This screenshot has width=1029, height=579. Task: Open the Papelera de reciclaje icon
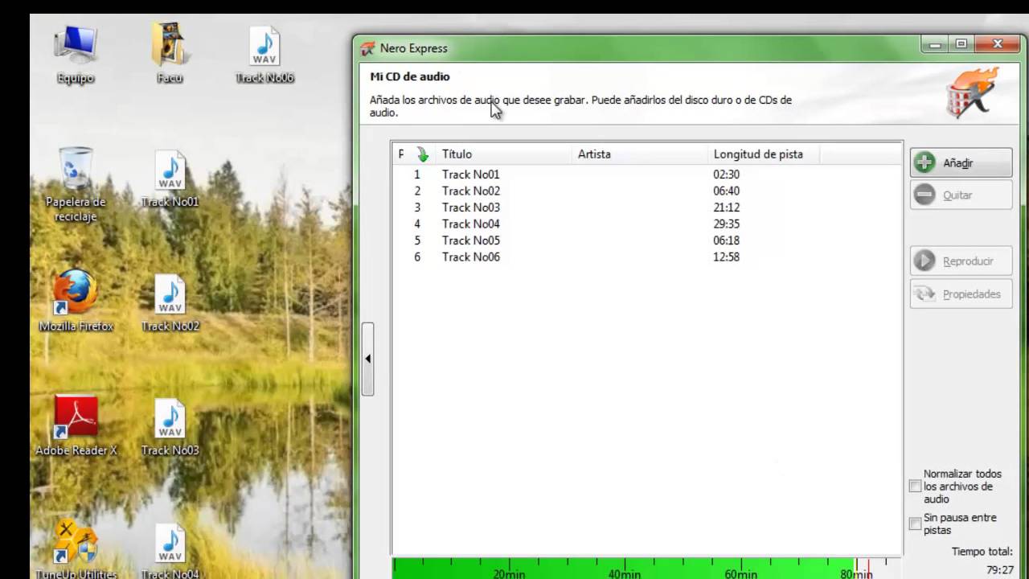click(76, 184)
